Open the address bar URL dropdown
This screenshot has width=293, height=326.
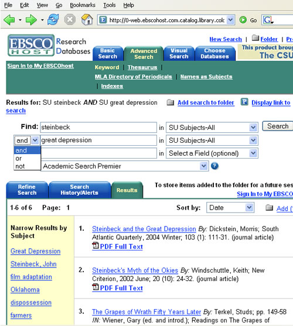pos(230,20)
